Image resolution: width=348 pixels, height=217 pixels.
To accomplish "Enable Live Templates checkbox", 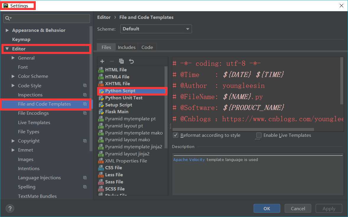I will pos(259,135).
